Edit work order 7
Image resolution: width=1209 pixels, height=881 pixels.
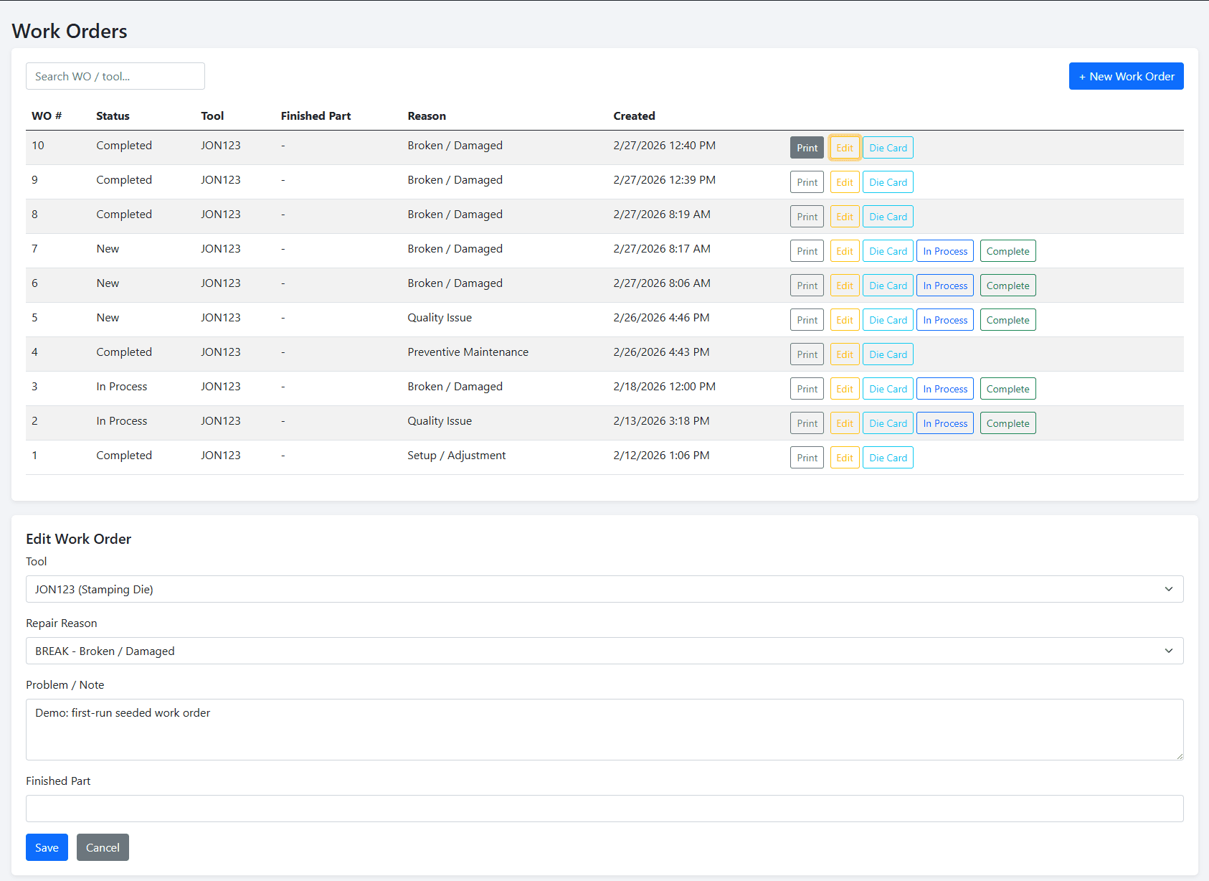pos(844,250)
